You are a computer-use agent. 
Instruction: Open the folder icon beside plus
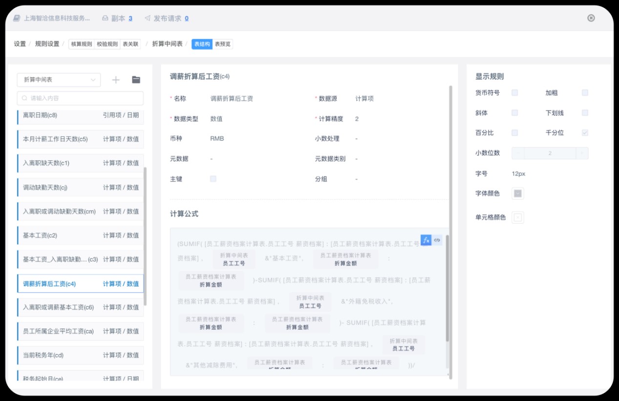point(136,80)
